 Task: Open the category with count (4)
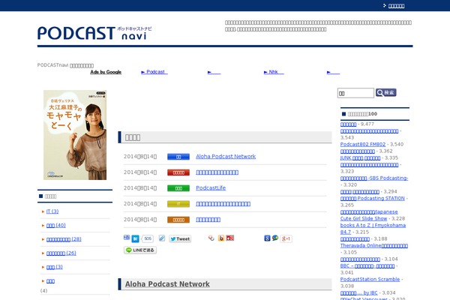pyautogui.click(x=50, y=281)
